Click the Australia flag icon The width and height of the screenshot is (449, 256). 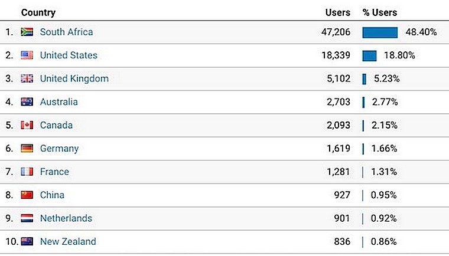click(27, 101)
